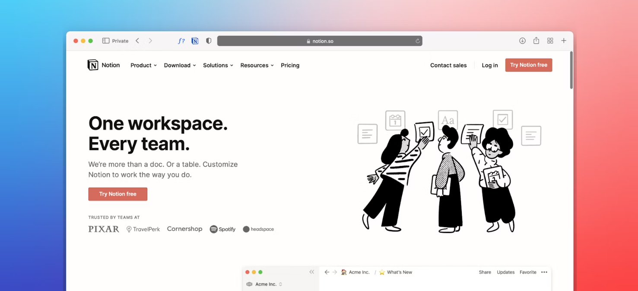Click the One workspace. Every team. headline

158,134
